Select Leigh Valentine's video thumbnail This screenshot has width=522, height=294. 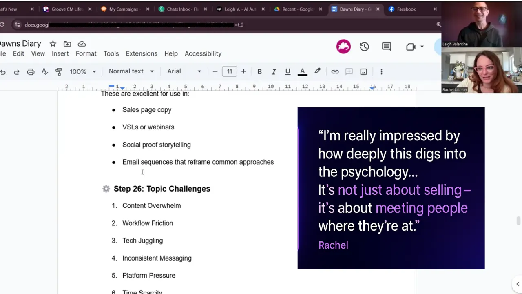tap(482, 24)
